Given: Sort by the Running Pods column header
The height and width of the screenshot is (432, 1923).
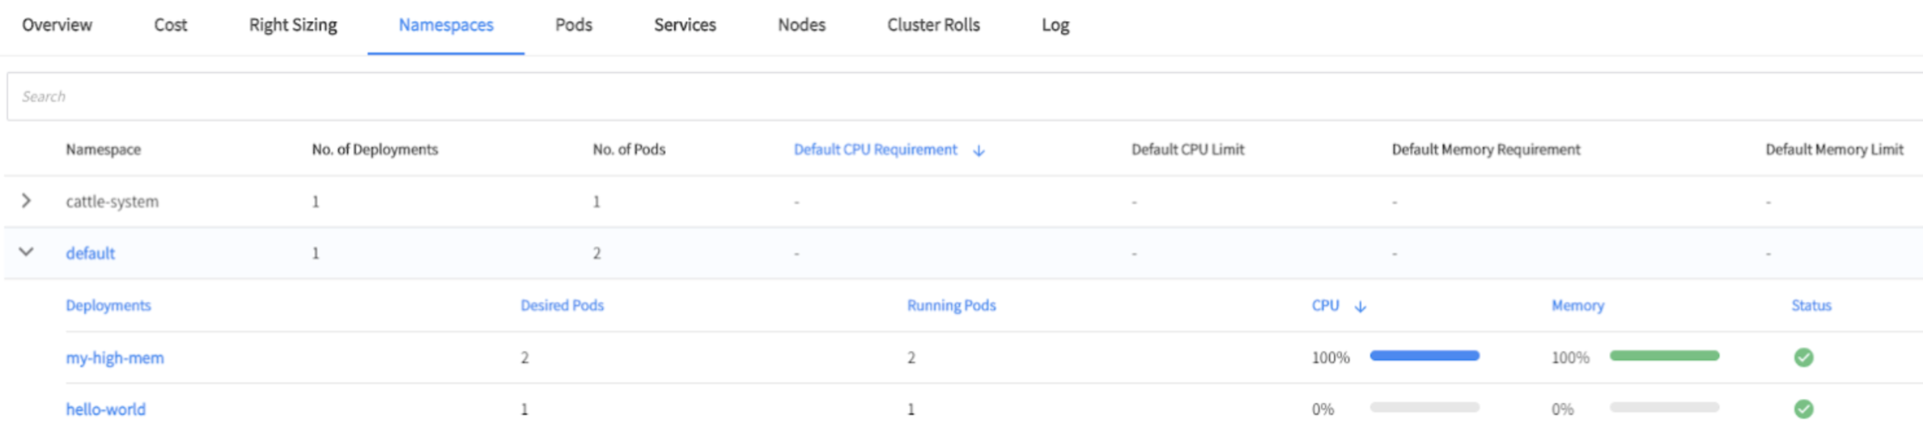Looking at the screenshot, I should pyautogui.click(x=951, y=306).
